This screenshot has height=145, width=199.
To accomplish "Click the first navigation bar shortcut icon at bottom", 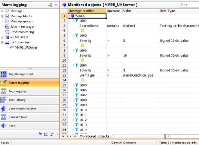I will (x=40, y=134).
